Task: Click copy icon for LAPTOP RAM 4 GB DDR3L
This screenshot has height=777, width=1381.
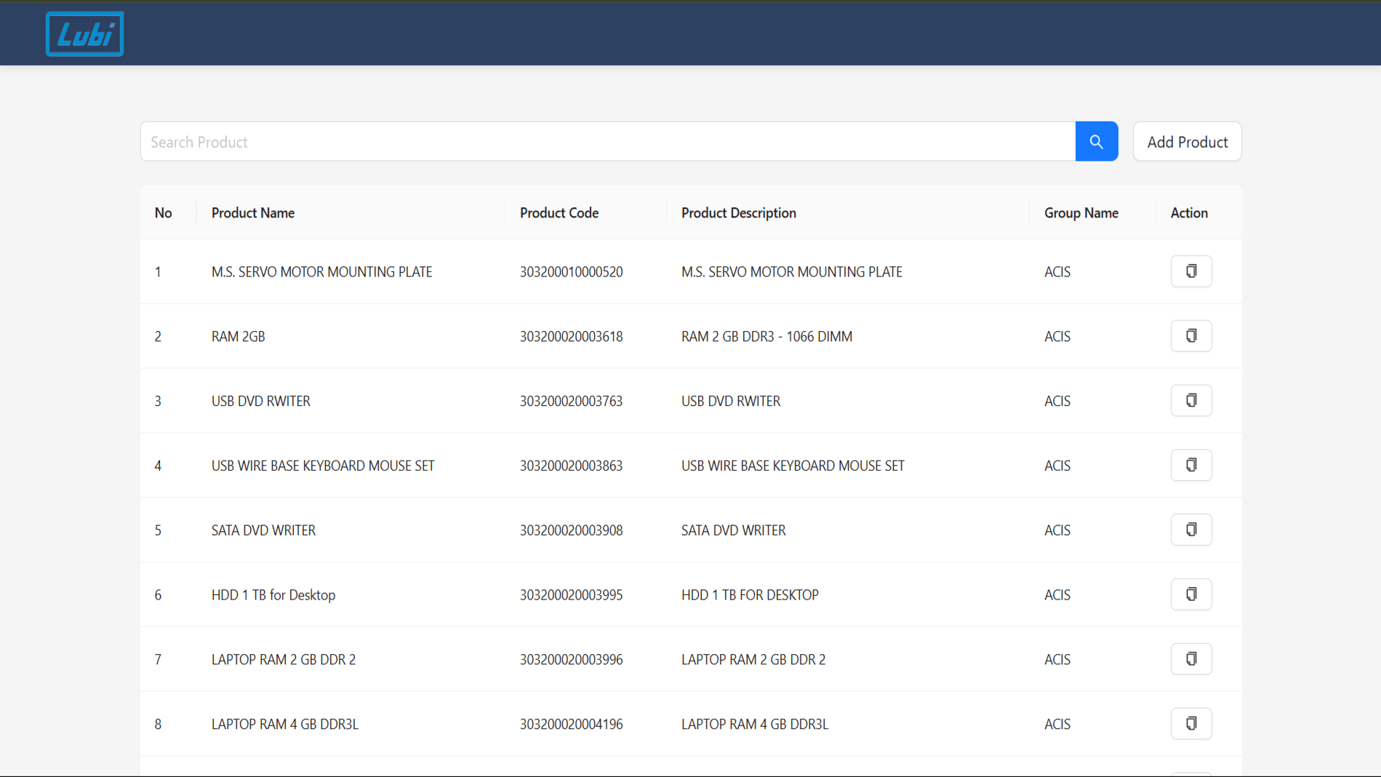Action: [1190, 724]
